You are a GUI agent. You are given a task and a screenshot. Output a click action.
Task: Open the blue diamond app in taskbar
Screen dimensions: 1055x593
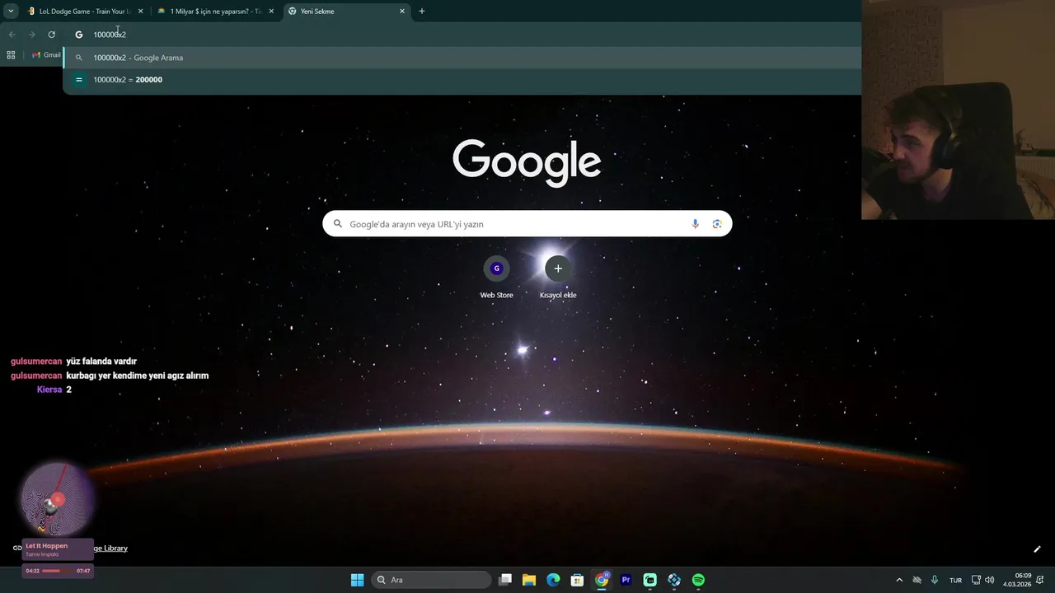tap(674, 580)
